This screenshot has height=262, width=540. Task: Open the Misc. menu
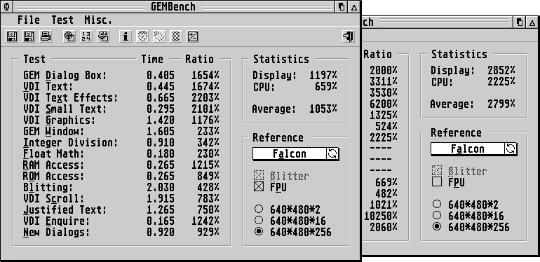98,20
